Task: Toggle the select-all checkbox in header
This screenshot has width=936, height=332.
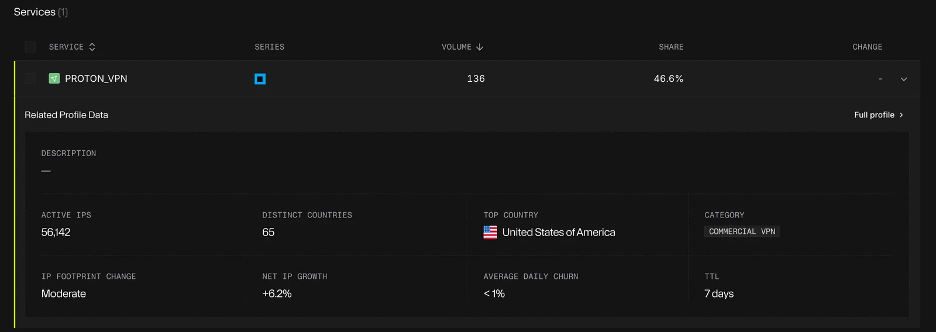Action: [30, 47]
